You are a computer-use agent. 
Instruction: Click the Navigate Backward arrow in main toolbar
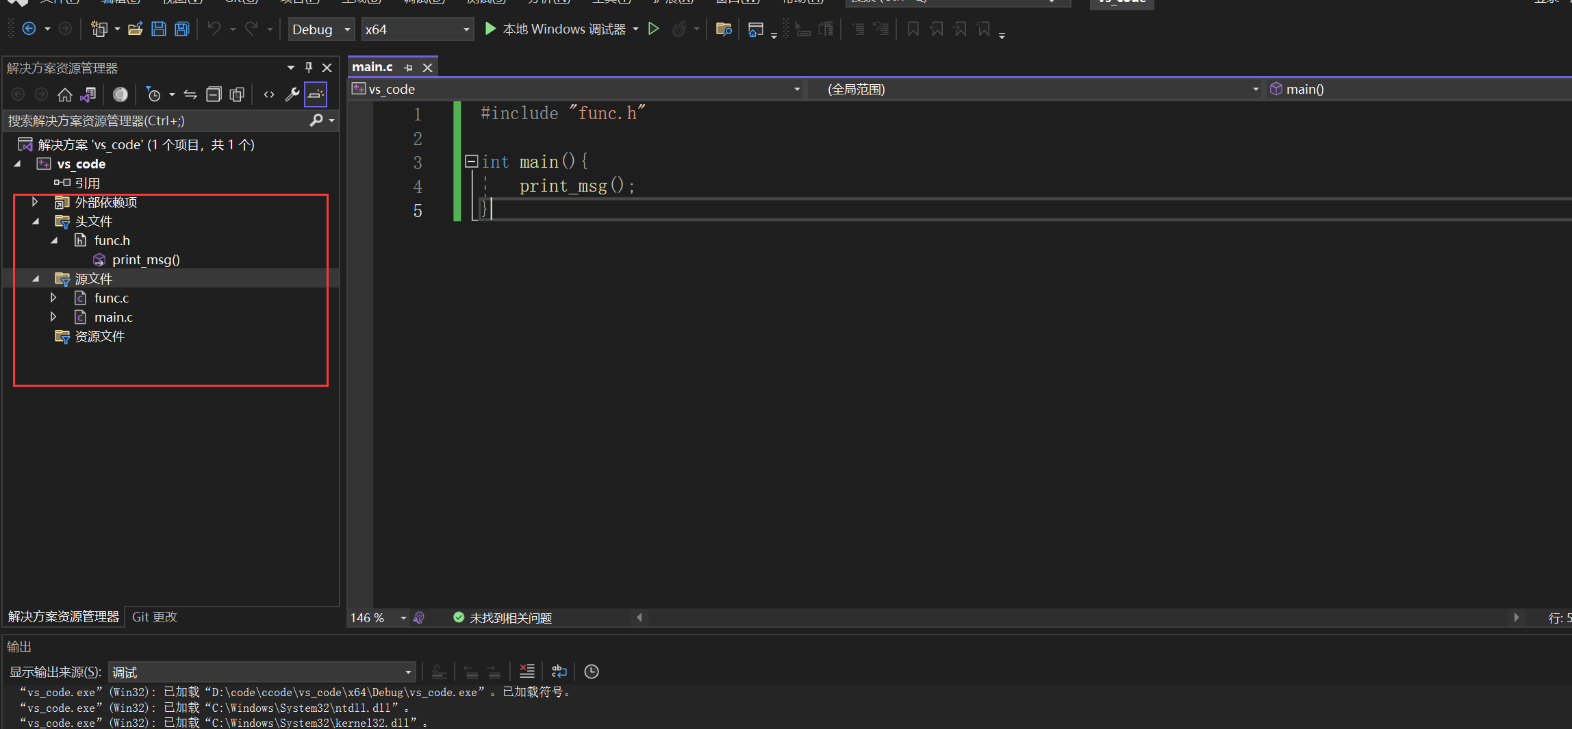tap(29, 29)
